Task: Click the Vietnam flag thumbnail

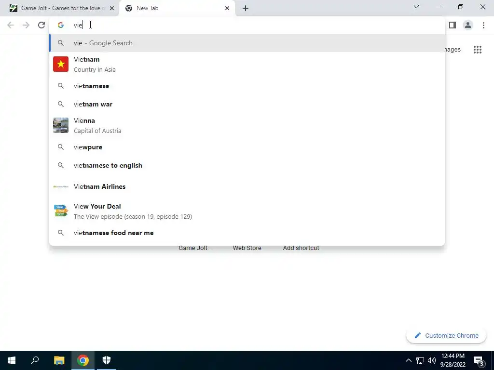Action: point(61,64)
